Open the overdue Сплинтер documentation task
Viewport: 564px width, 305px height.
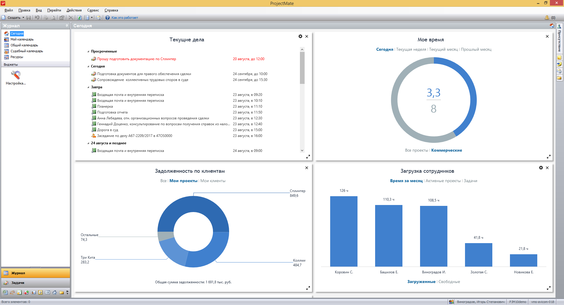click(137, 59)
